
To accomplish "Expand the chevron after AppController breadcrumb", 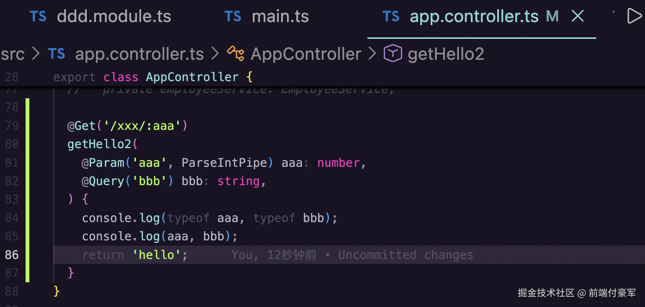I will [372, 54].
